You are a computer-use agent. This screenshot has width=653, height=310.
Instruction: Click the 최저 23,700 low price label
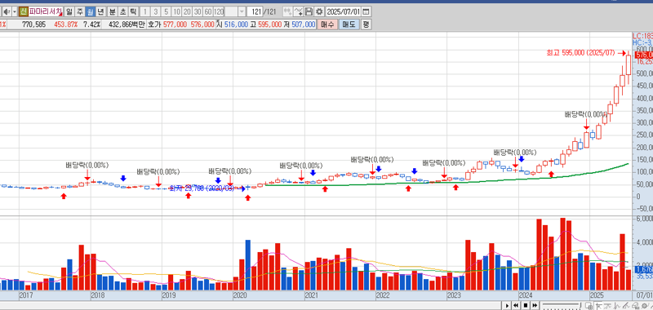tap(202, 188)
